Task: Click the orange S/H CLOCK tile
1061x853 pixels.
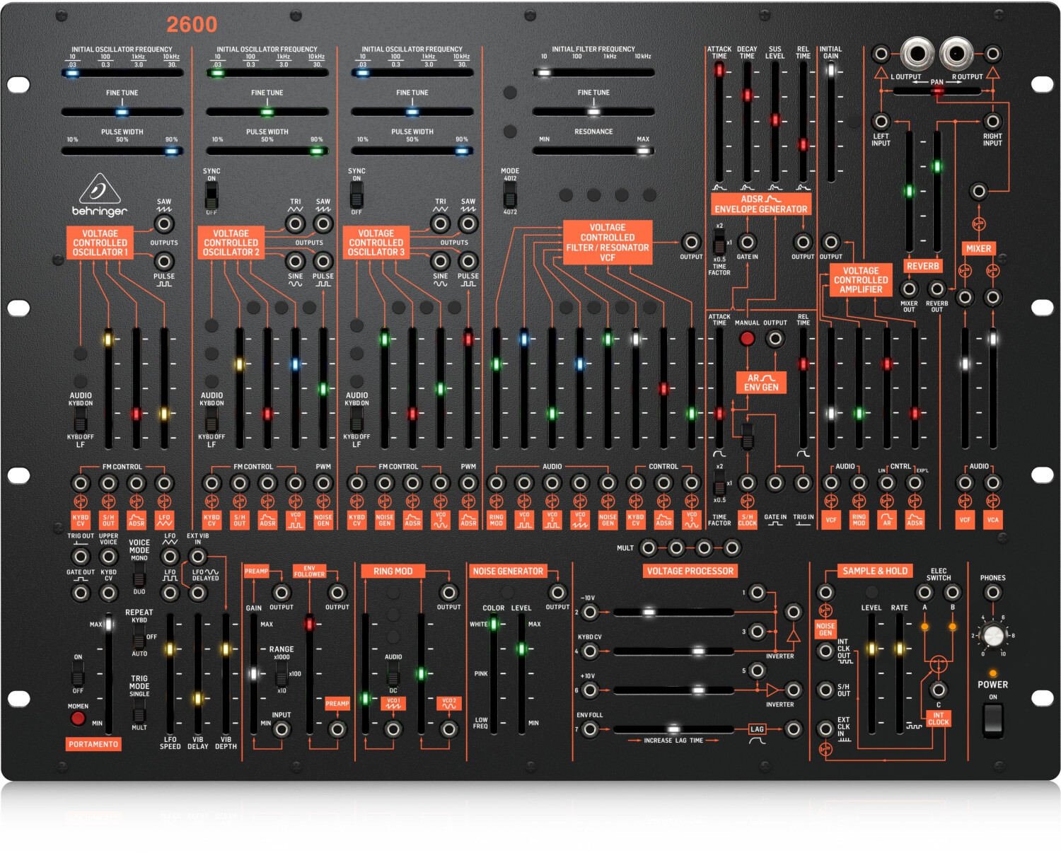Action: [747, 520]
